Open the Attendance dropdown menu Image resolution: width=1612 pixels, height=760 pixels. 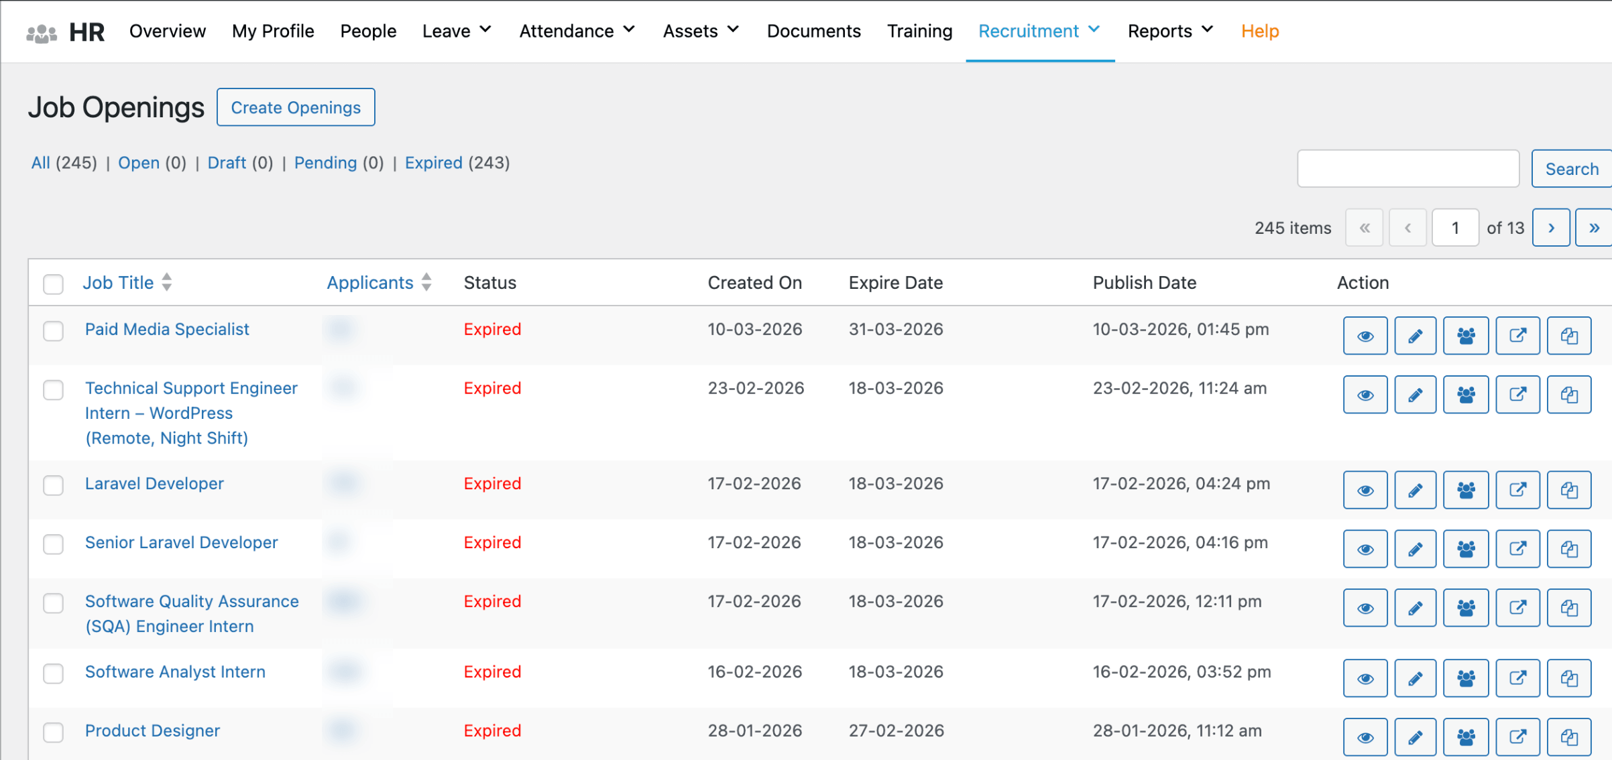coord(577,31)
